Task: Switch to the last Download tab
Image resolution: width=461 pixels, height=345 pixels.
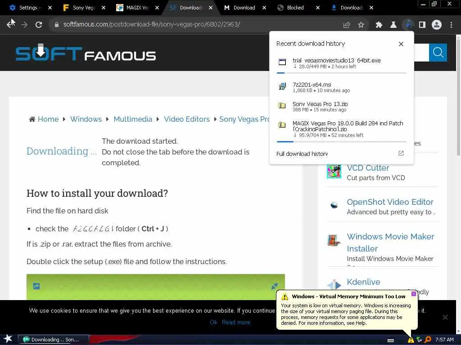Action: [351, 8]
